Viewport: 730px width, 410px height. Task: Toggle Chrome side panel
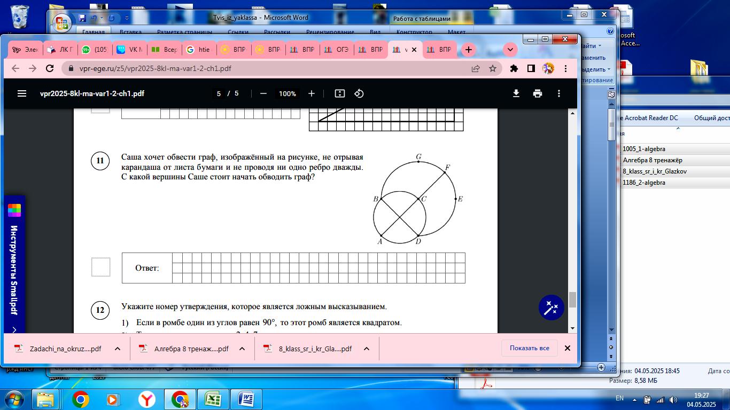(x=531, y=68)
